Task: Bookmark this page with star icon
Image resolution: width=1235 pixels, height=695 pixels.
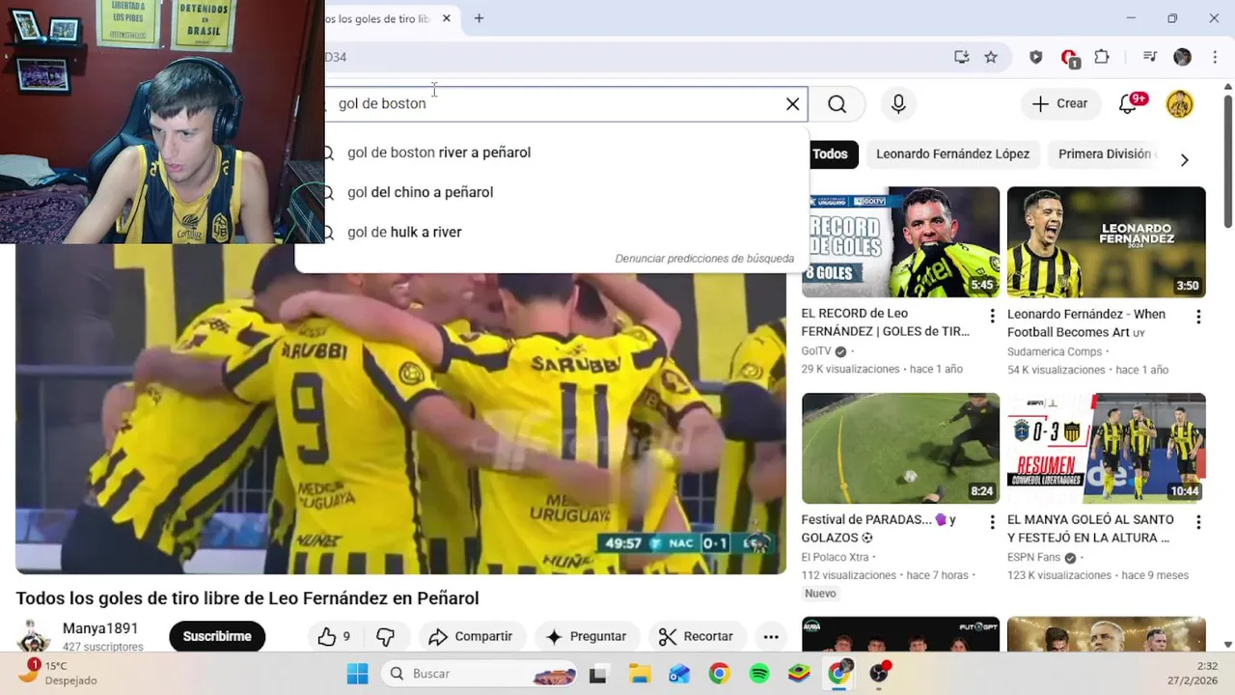Action: click(991, 57)
